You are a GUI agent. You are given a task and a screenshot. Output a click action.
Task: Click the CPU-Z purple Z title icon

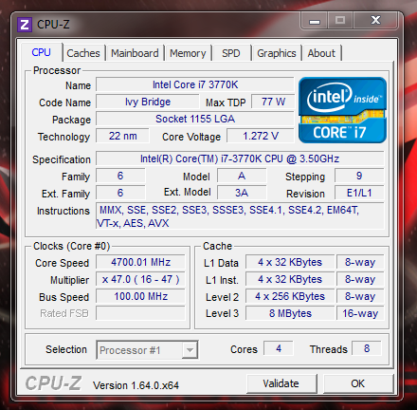(x=25, y=25)
